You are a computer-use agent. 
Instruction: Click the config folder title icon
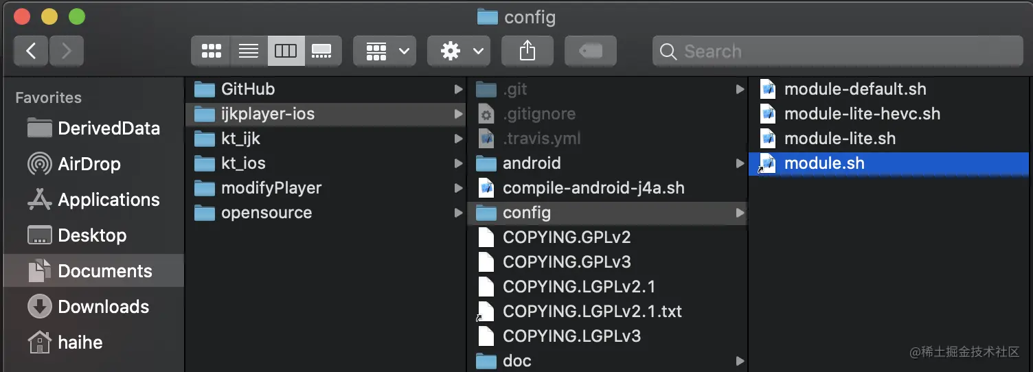(487, 16)
